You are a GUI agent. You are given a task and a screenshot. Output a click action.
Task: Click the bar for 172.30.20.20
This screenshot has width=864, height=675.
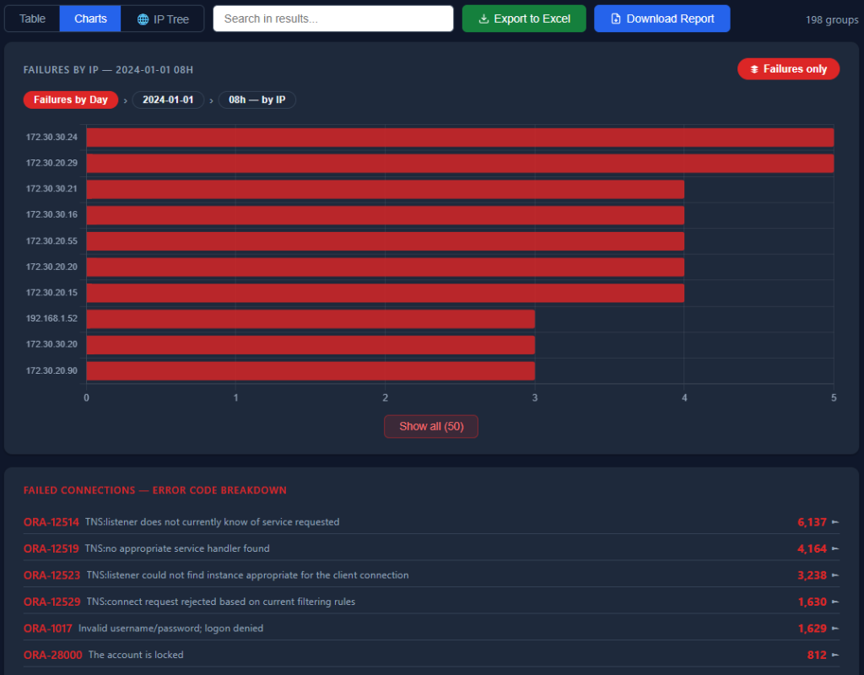point(385,267)
